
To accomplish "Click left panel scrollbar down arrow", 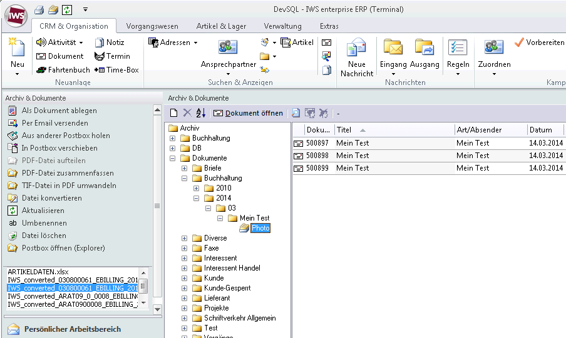I will (x=157, y=309).
